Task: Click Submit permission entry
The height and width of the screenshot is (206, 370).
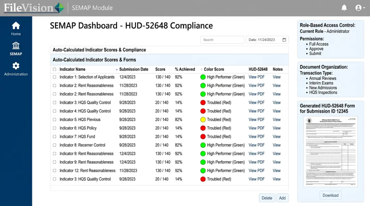Action: [x=315, y=53]
